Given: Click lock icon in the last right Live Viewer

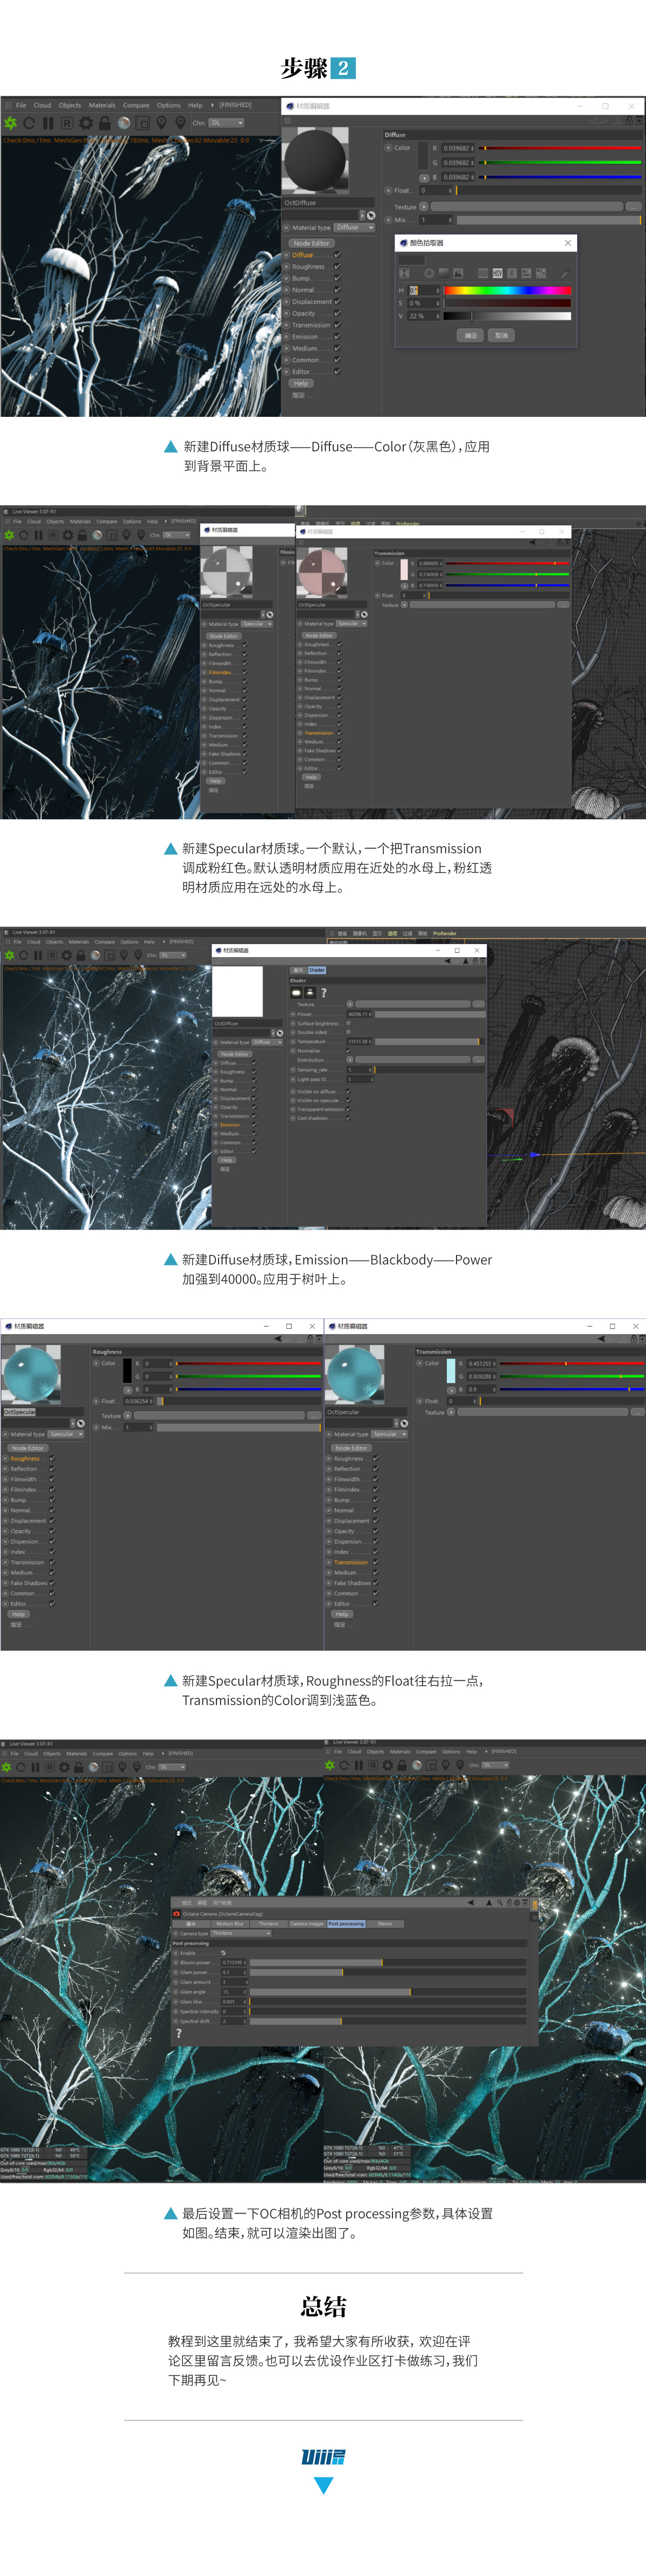Looking at the screenshot, I should pos(402,1766).
